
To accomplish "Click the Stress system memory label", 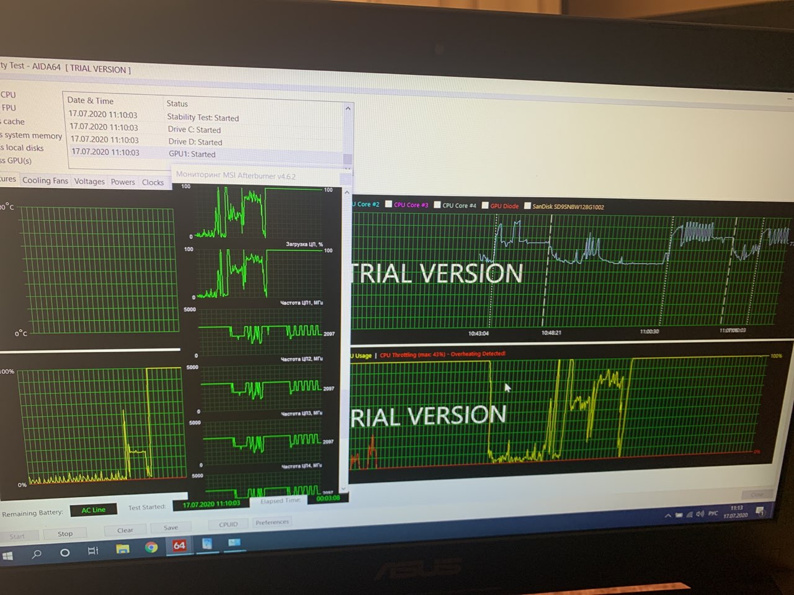I will pos(32,135).
